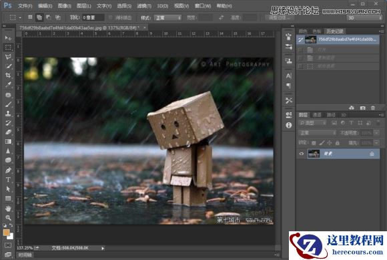Screen dimensions: 387x260
Task: Select the Rectangle shape tool
Action: click(8, 199)
